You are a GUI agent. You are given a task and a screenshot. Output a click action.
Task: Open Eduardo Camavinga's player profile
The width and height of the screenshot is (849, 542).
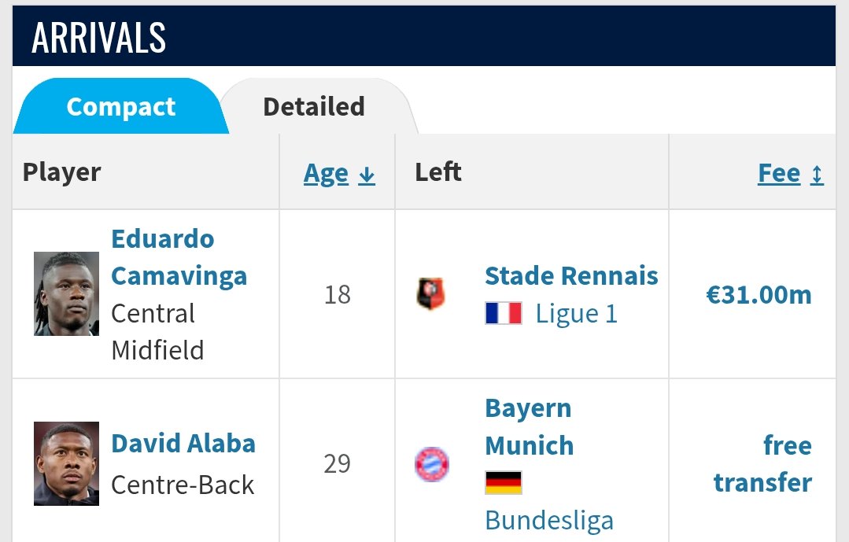coord(179,257)
